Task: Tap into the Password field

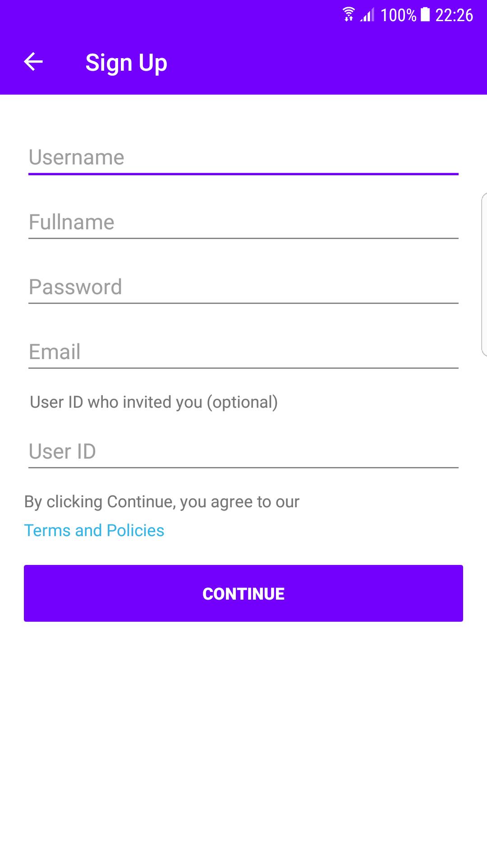Action: click(x=243, y=287)
